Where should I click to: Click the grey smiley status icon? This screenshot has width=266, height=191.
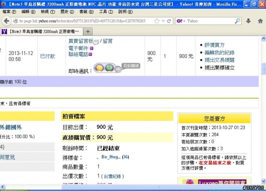point(118,69)
